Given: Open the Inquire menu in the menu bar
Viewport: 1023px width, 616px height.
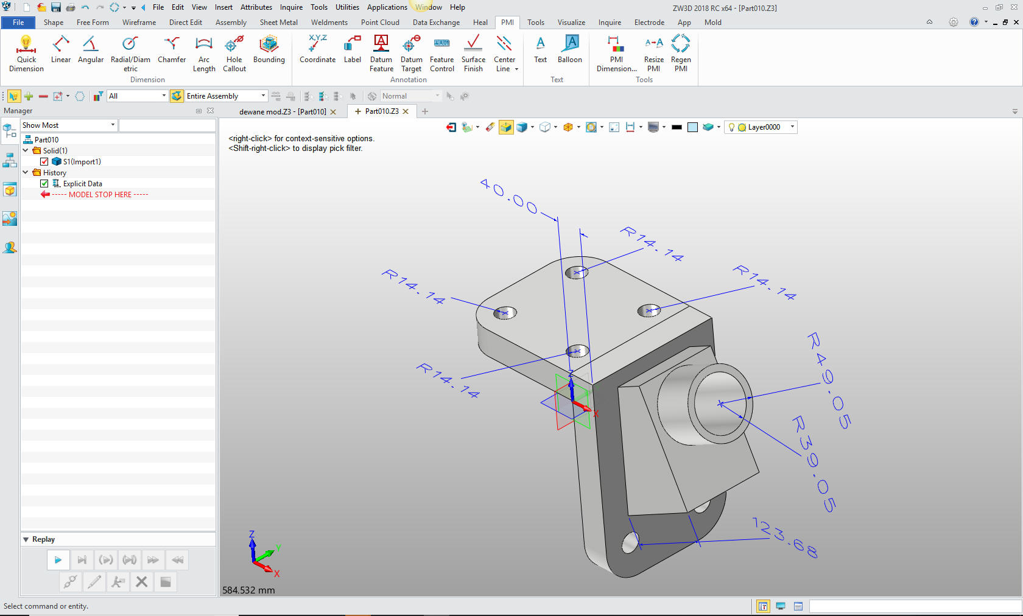Looking at the screenshot, I should coord(291,7).
